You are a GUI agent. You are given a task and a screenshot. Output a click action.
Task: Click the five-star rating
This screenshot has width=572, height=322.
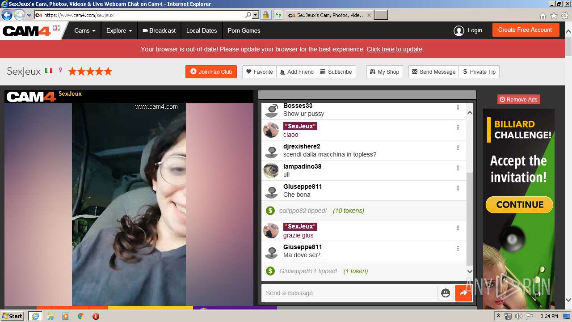[x=90, y=71]
